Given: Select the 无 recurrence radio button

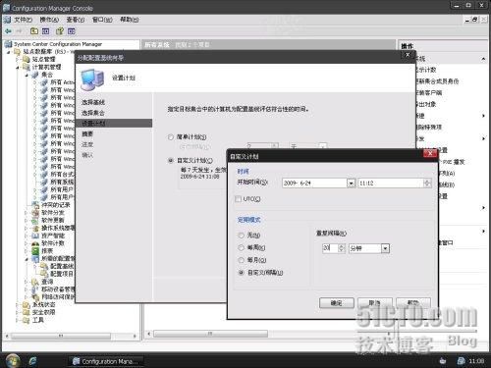Looking at the screenshot, I should (242, 236).
